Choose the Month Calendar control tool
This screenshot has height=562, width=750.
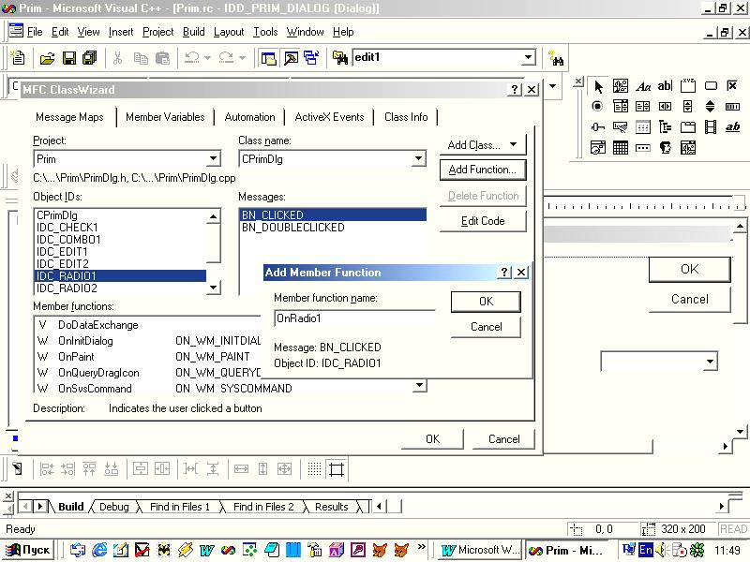[620, 148]
